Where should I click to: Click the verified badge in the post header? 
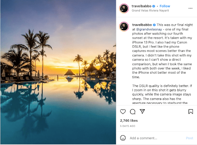[154, 6]
